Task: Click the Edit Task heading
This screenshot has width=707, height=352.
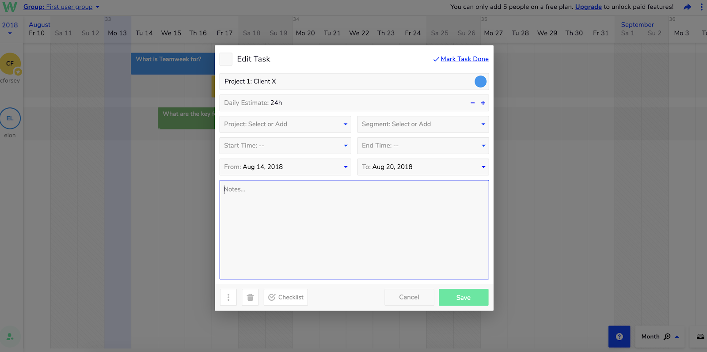Action: pos(254,59)
